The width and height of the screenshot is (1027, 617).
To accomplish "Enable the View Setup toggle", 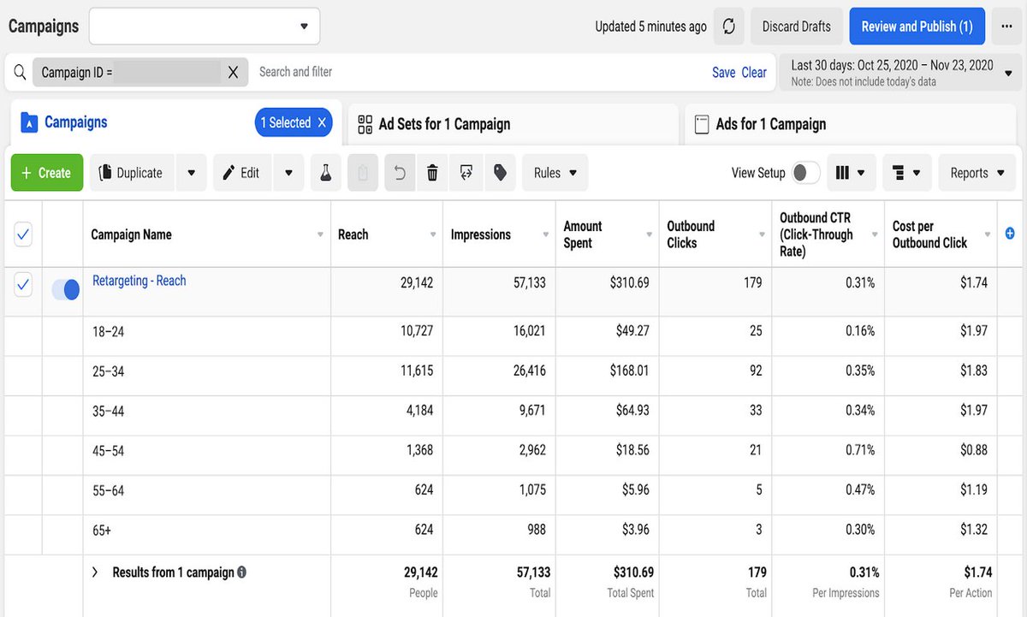I will click(x=804, y=172).
